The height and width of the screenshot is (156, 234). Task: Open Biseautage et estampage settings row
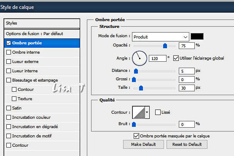(42, 80)
